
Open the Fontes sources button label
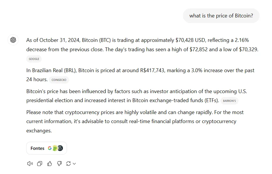coord(37,148)
